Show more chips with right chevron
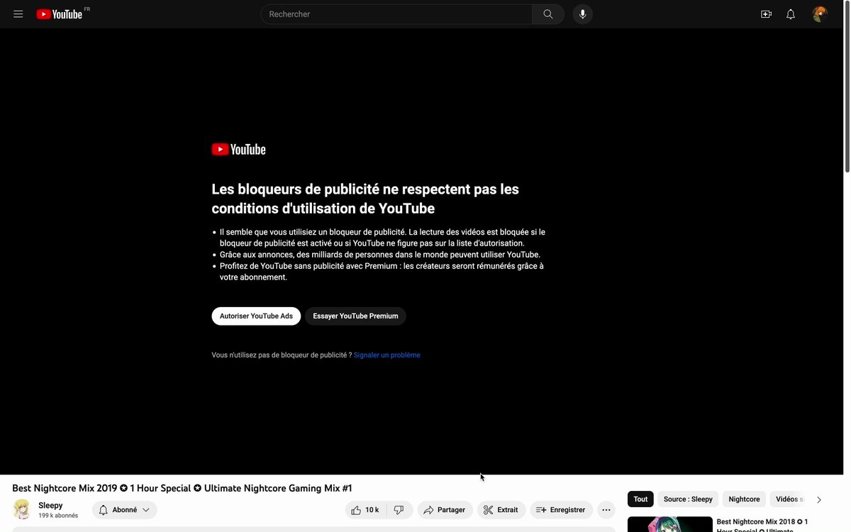Viewport: 851px width, 532px height. pos(819,499)
